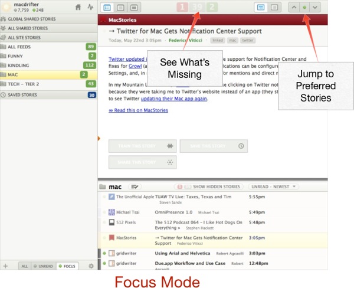Click the gray count badge 39
The height and width of the screenshot is (288, 354).
[x=197, y=7]
